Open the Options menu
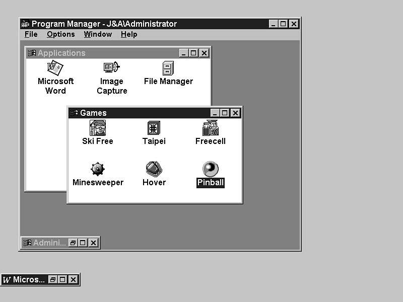This screenshot has height=302, width=403. pos(60,34)
